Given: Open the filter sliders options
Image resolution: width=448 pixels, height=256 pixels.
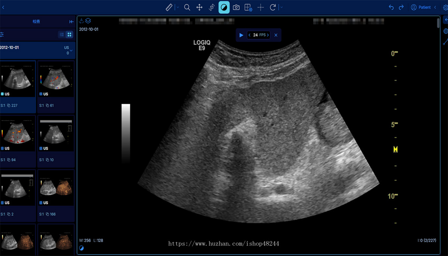Looking at the screenshot, I should point(2,35).
